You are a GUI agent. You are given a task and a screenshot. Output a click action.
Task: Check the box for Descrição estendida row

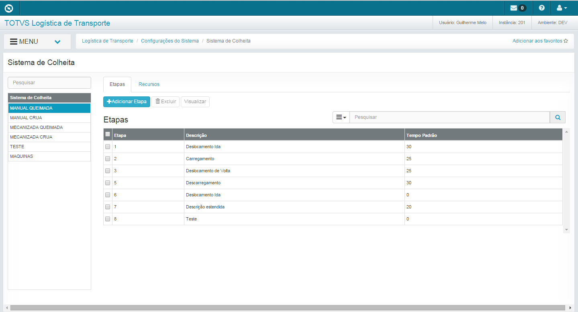[108, 207]
